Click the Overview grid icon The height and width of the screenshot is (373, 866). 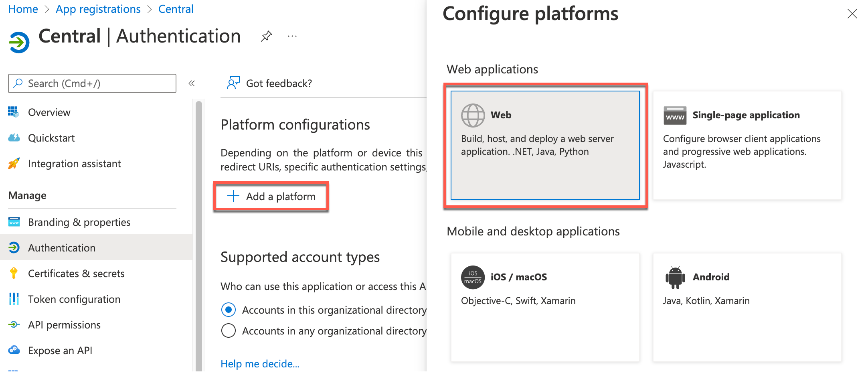(x=14, y=112)
